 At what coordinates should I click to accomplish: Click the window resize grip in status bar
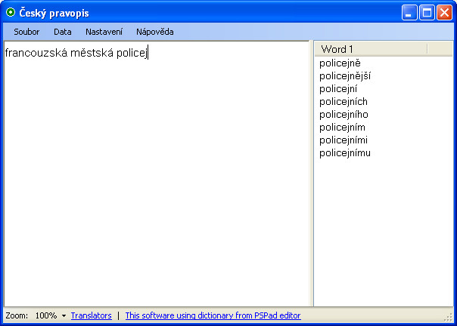pyautogui.click(x=449, y=318)
